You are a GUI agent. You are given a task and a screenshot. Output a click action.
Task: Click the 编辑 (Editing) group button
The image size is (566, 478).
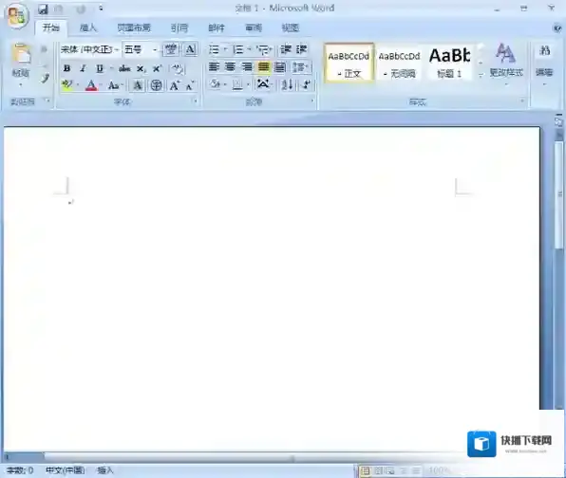click(x=544, y=64)
